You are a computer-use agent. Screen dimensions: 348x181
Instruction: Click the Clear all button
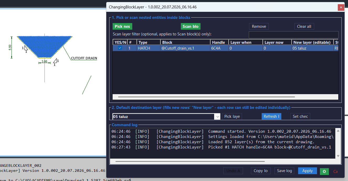304,26
